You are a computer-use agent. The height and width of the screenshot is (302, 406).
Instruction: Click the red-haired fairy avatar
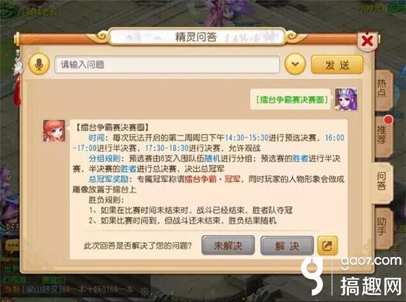[x=54, y=131]
